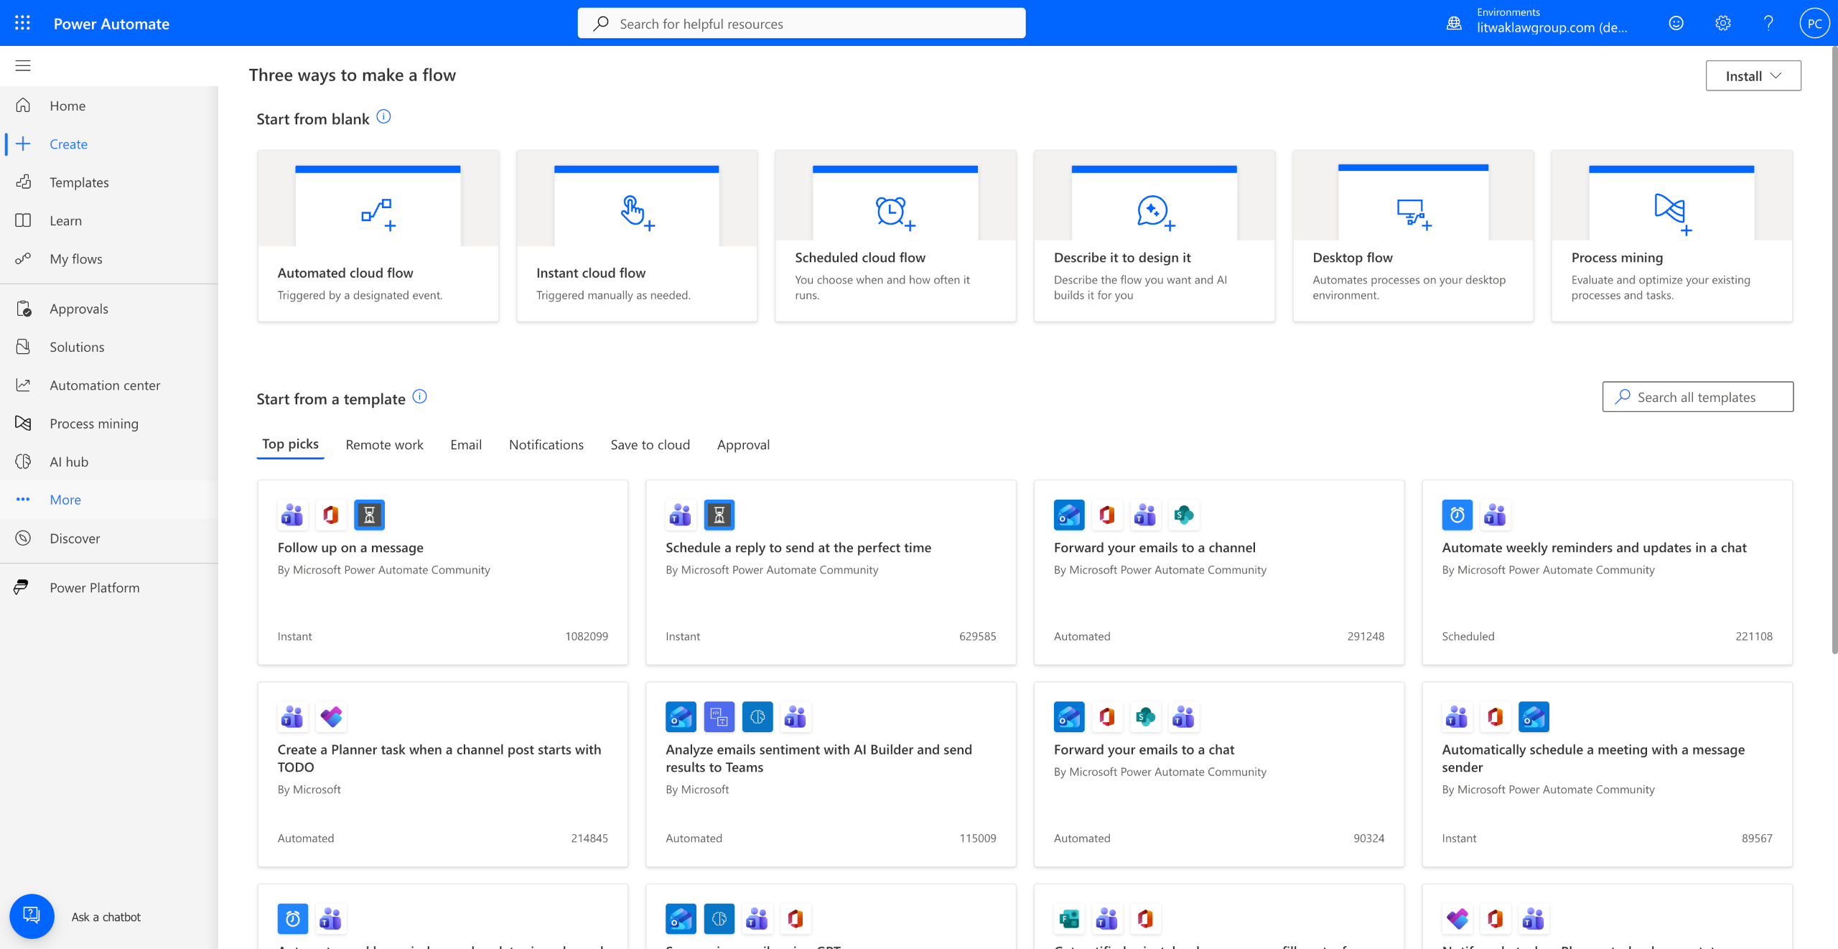Click the Start from blank info icon

(384, 117)
